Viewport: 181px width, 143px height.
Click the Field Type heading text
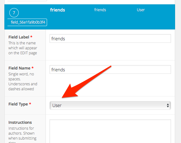coord(18,104)
